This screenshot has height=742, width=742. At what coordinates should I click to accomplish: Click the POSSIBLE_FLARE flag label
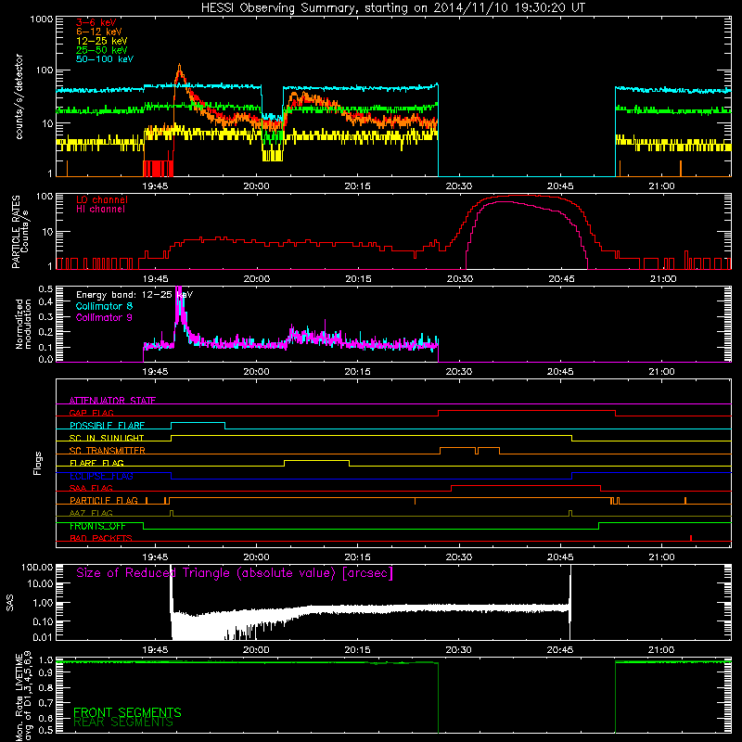click(107, 426)
